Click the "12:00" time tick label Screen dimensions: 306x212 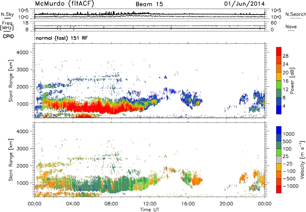150,204
